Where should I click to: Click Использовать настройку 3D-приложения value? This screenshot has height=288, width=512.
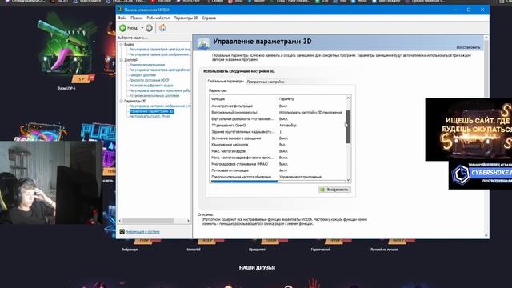pos(310,112)
